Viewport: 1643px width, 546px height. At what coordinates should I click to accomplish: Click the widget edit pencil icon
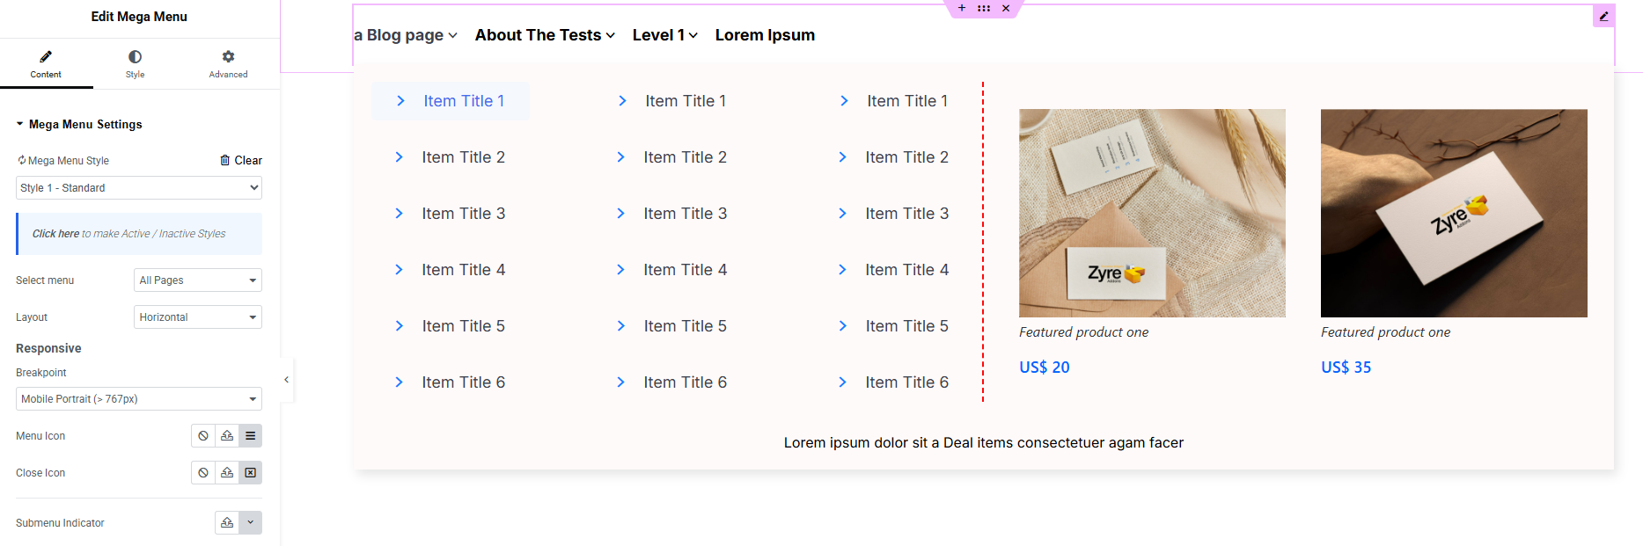pyautogui.click(x=1603, y=16)
